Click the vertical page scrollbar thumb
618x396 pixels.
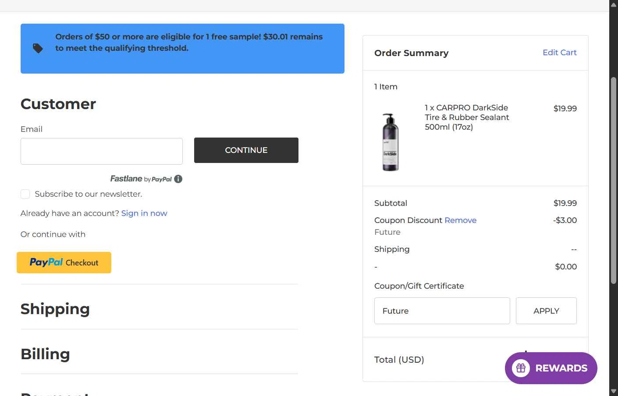tap(614, 181)
